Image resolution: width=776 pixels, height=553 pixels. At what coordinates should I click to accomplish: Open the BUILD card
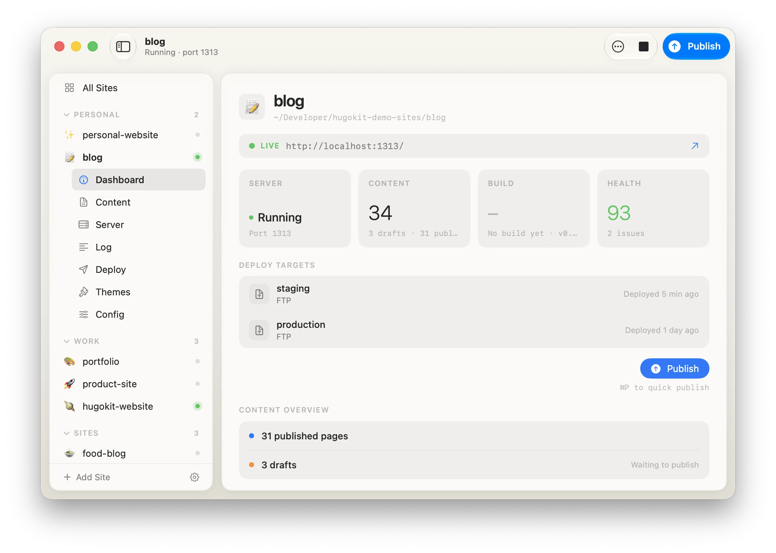[534, 208]
